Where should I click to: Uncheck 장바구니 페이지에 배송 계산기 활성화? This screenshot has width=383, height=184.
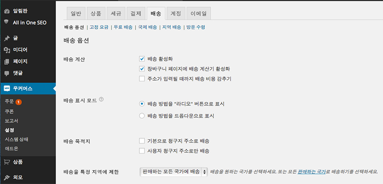[142, 69]
